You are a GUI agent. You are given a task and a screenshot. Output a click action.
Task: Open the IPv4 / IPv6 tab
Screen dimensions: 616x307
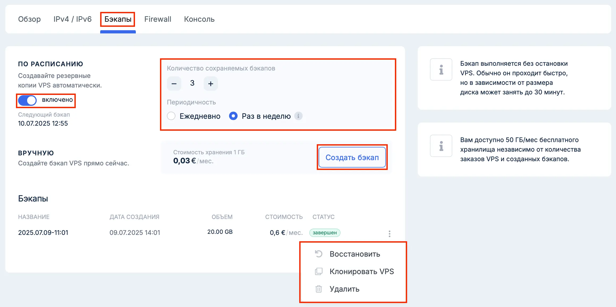click(72, 19)
